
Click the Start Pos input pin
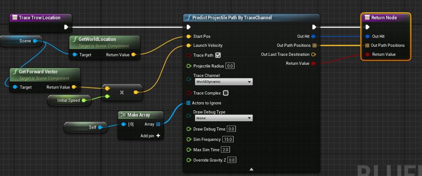click(189, 36)
